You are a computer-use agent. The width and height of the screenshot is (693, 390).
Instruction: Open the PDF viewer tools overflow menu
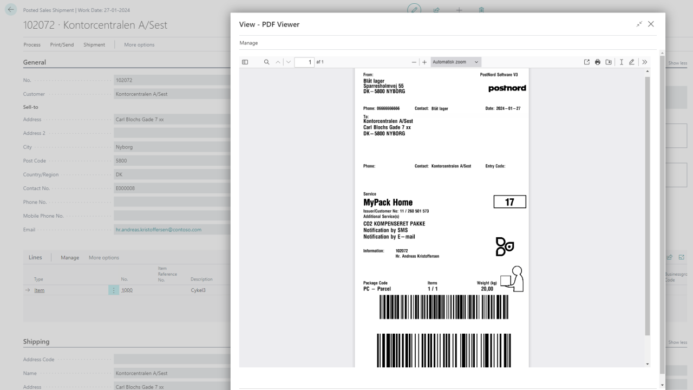tap(644, 62)
